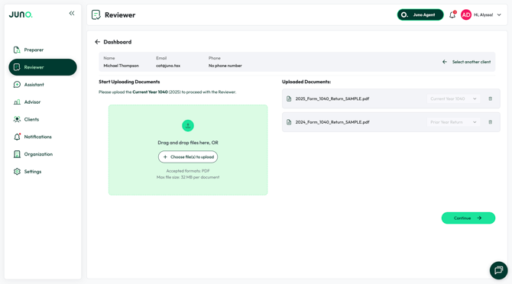The image size is (512, 284).
Task: Select another client
Action: pos(467,62)
